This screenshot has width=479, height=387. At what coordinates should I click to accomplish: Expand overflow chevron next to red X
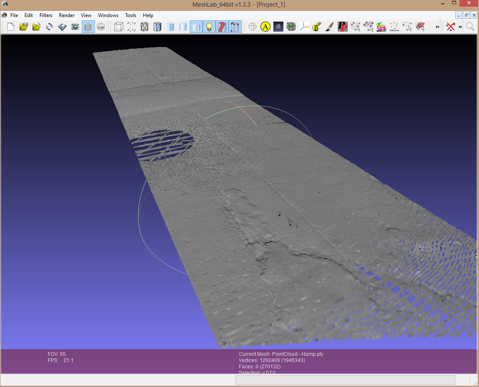(x=460, y=27)
